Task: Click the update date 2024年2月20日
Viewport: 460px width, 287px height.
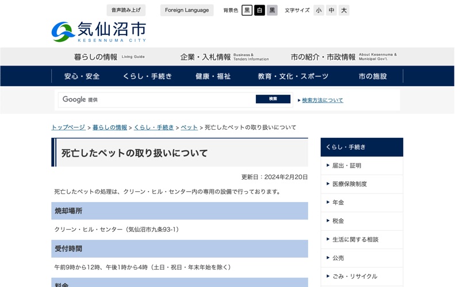Action: coord(286,177)
